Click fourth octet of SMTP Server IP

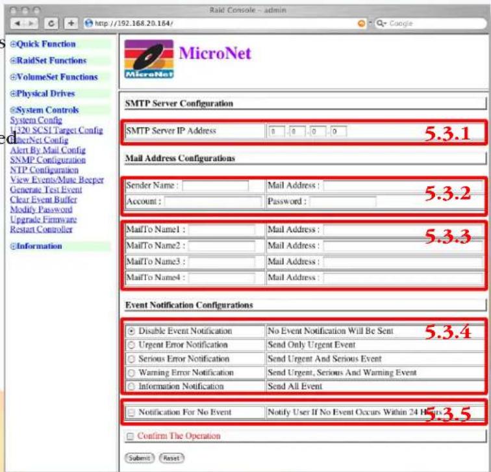(338, 131)
